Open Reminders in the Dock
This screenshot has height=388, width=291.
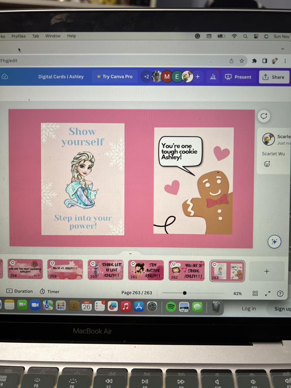coord(100,306)
